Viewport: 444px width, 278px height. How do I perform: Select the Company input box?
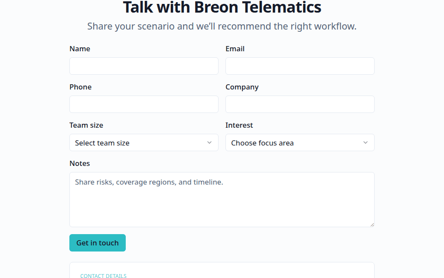tap(300, 104)
